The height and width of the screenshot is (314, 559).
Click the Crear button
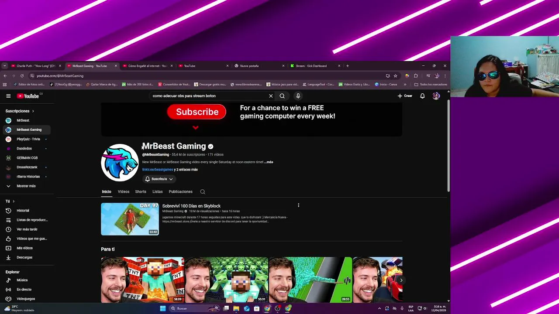point(405,96)
